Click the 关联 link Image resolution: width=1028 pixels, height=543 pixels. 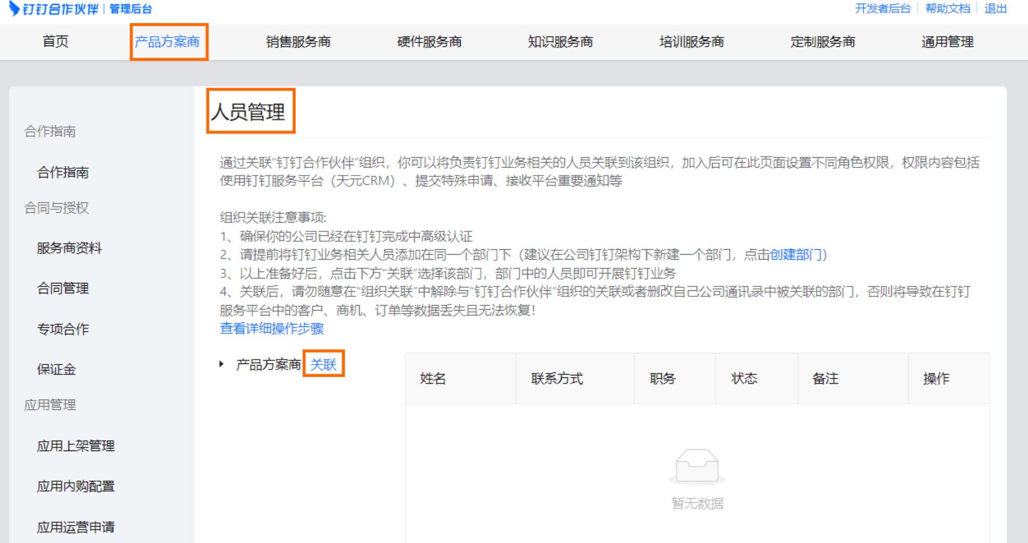[x=323, y=364]
